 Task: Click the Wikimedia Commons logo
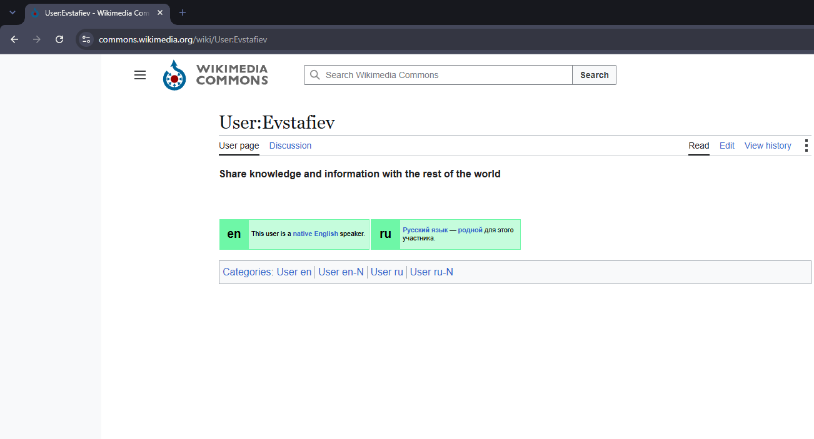[215, 75]
